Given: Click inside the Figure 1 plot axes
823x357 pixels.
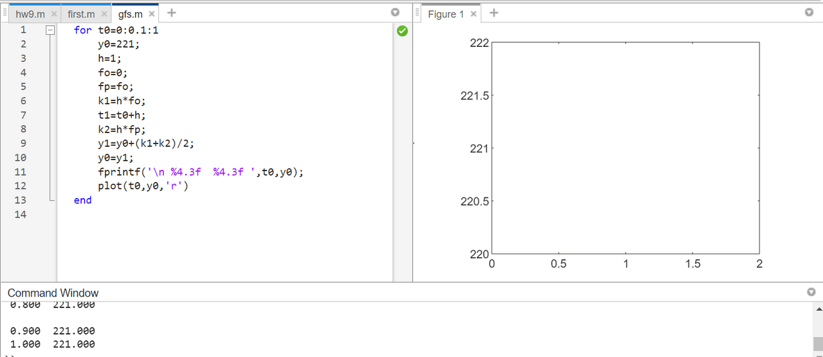Looking at the screenshot, I should click(625, 148).
